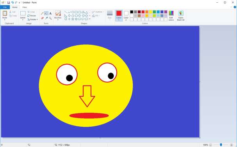237x147 pixels.
Task: Click the Resize button
Action: [32, 16]
